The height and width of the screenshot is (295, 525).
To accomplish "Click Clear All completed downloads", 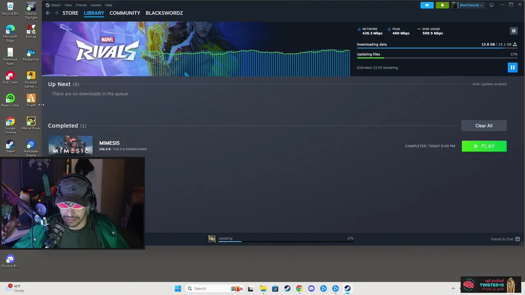I will point(484,126).
